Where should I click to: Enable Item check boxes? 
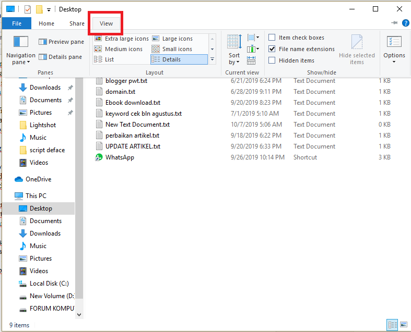tap(272, 38)
